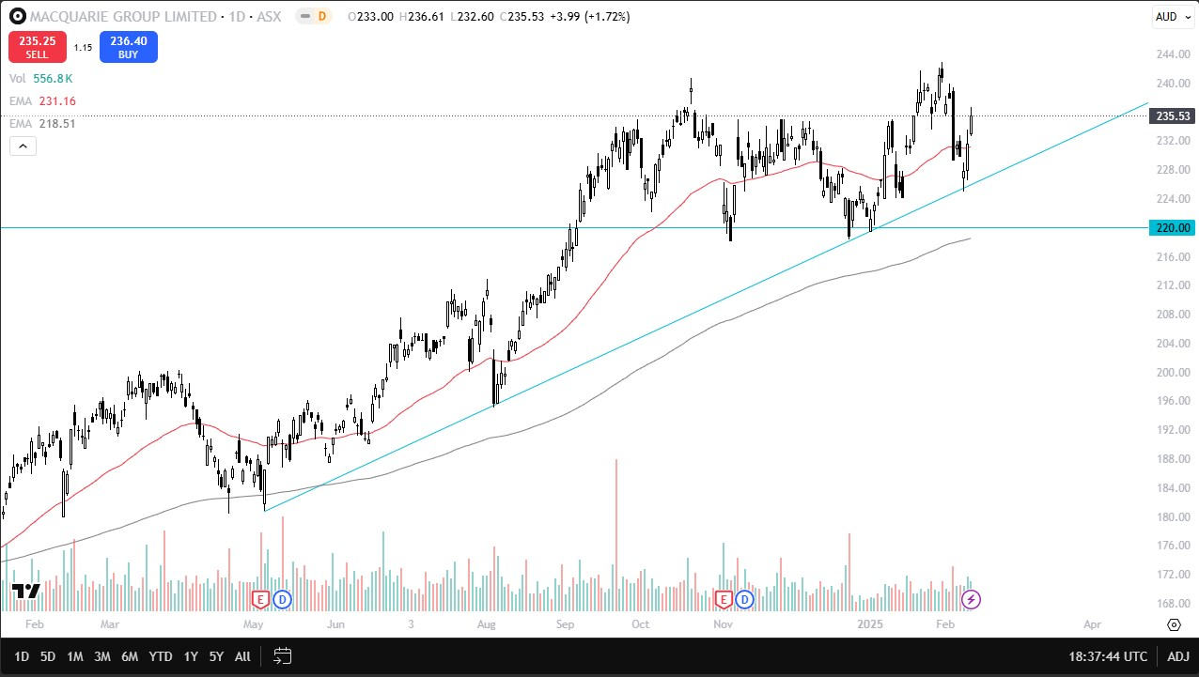The image size is (1199, 677).
Task: Click the dividend D marker near November
Action: pyautogui.click(x=744, y=598)
